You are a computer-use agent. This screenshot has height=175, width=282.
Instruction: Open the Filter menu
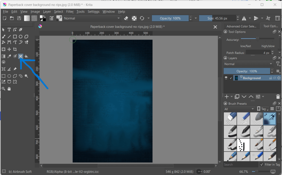70,12
